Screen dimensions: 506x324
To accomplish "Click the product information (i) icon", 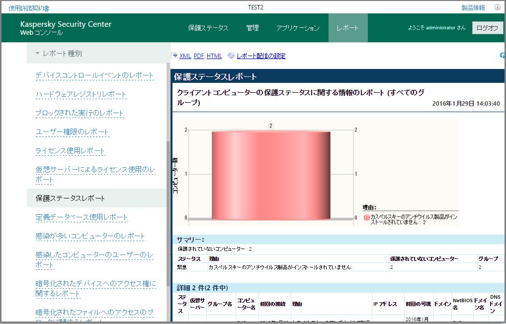I will point(497,7).
